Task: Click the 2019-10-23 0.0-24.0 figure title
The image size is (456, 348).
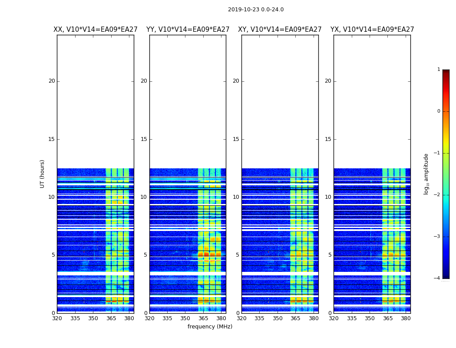Action: click(x=256, y=10)
